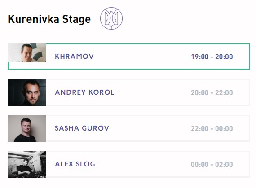Open Alex Slog's black-and-white DJ photo
The image size is (256, 188).
(x=27, y=164)
